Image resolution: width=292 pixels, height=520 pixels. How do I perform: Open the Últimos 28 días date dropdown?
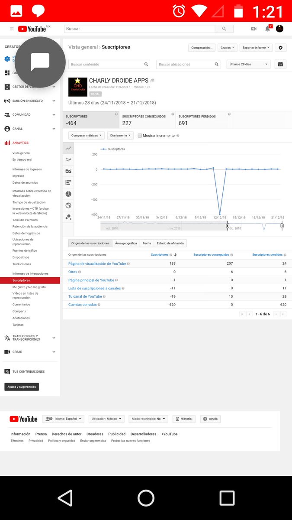click(x=249, y=64)
